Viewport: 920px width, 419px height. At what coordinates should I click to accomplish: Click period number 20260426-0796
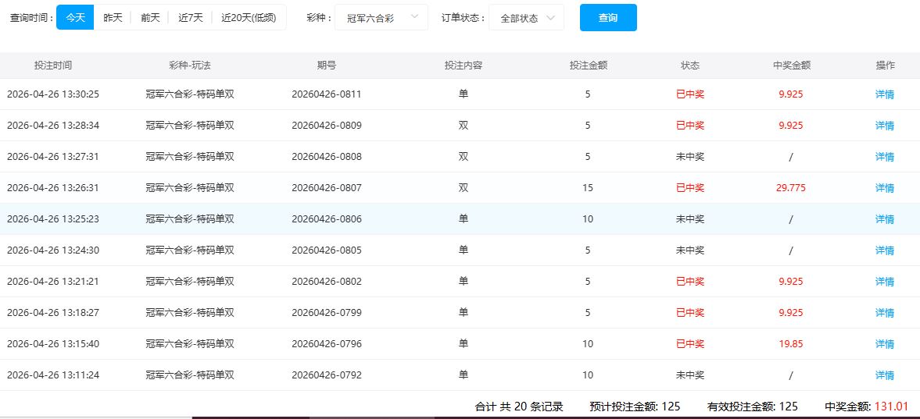327,344
